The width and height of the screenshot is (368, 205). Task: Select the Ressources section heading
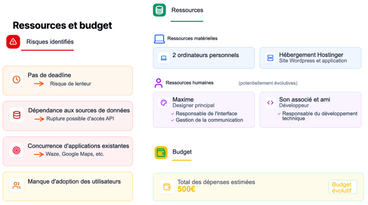(187, 10)
